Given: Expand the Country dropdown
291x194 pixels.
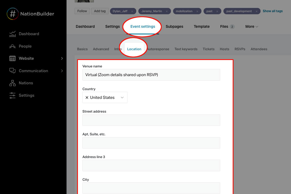Looking at the screenshot, I should 122,98.
